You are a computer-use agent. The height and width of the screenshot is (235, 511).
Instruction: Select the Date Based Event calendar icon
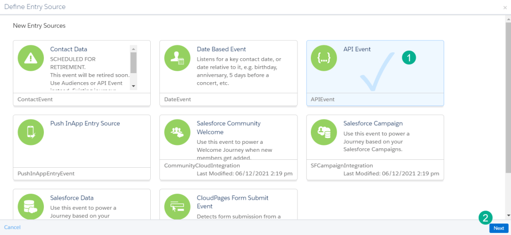tap(177, 58)
